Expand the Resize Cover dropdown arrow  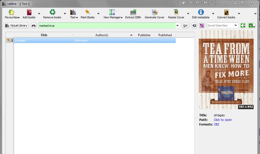point(188,13)
